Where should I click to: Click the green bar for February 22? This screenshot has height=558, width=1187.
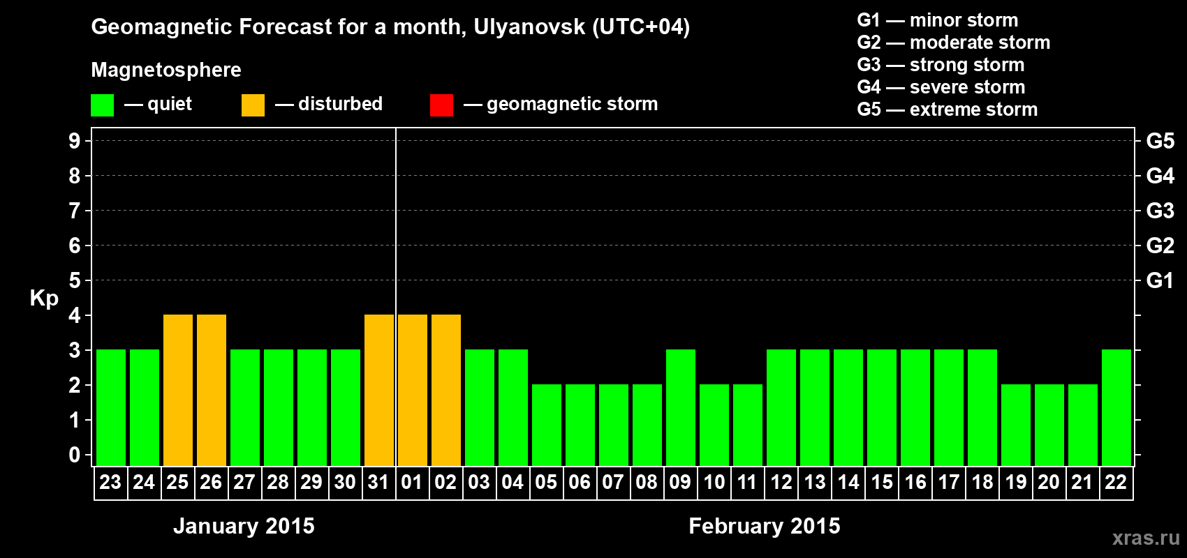coord(1116,408)
